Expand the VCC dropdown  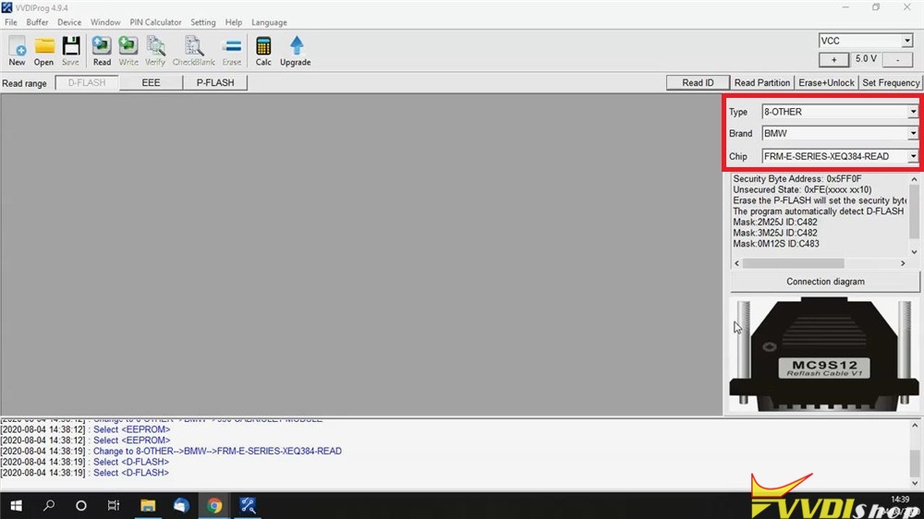point(907,41)
